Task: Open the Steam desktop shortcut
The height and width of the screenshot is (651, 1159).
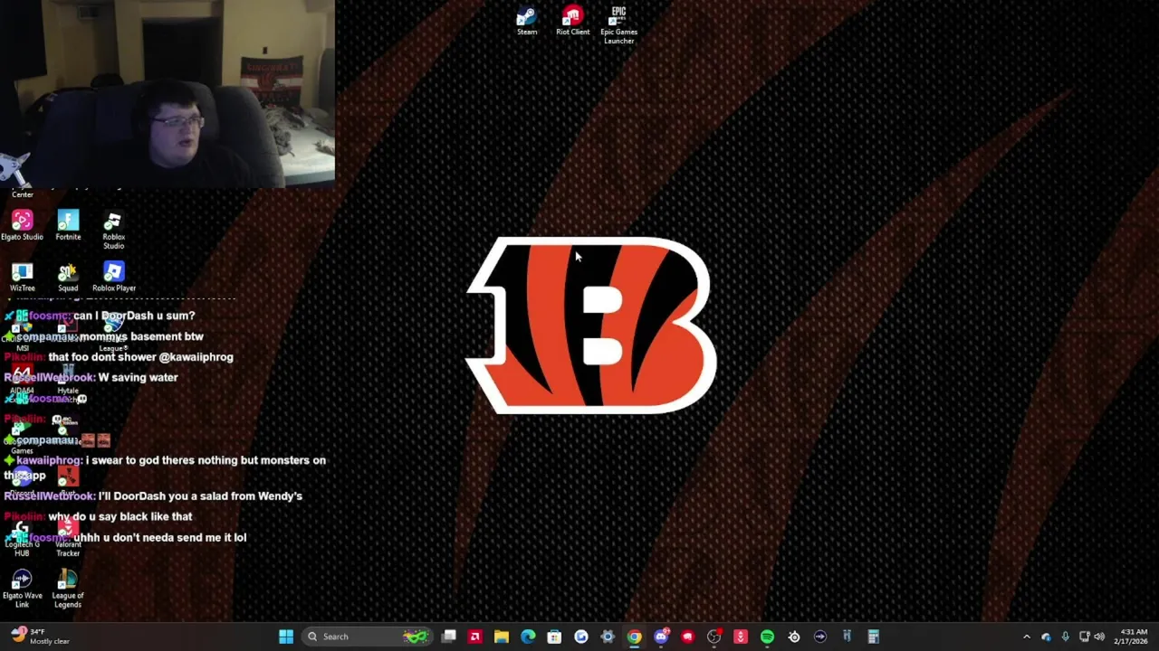Action: 527,22
